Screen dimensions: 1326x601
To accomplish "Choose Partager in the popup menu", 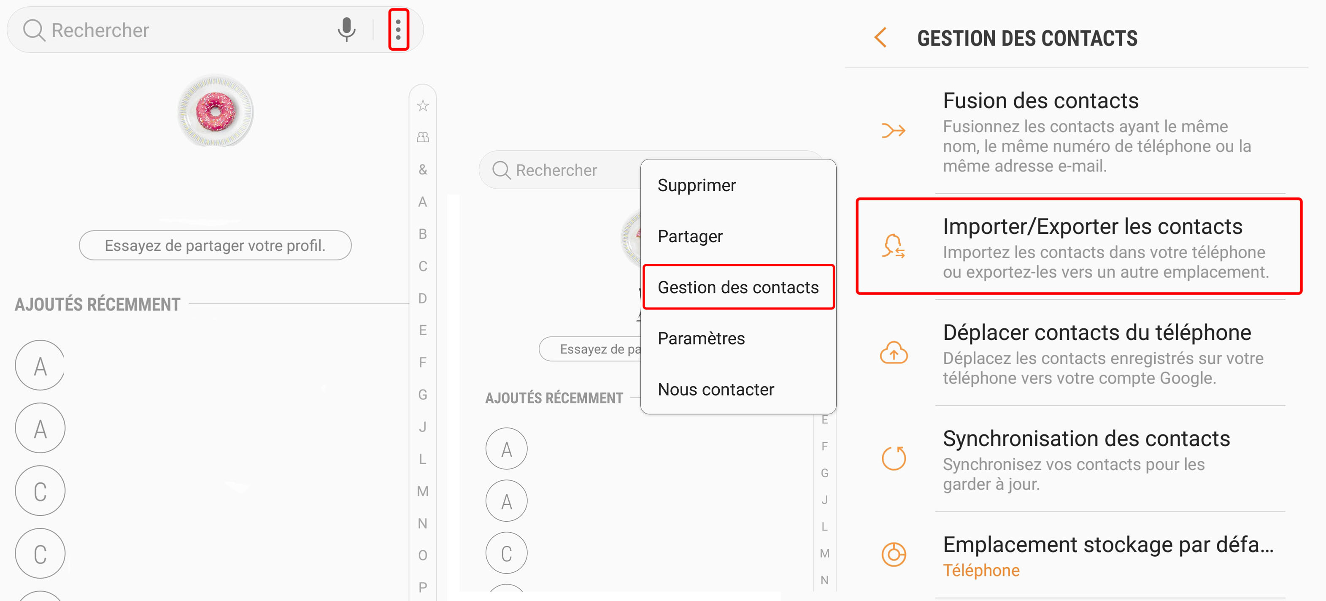I will [690, 236].
